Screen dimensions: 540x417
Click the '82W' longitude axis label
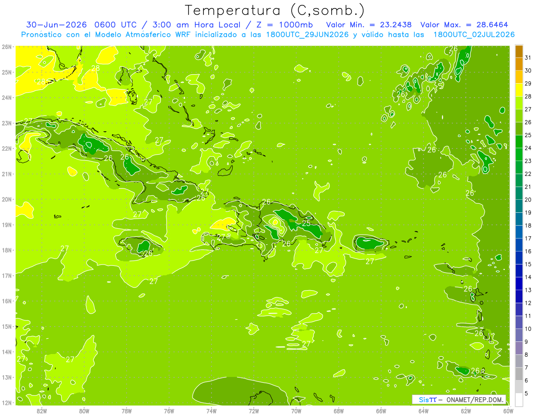point(41,411)
